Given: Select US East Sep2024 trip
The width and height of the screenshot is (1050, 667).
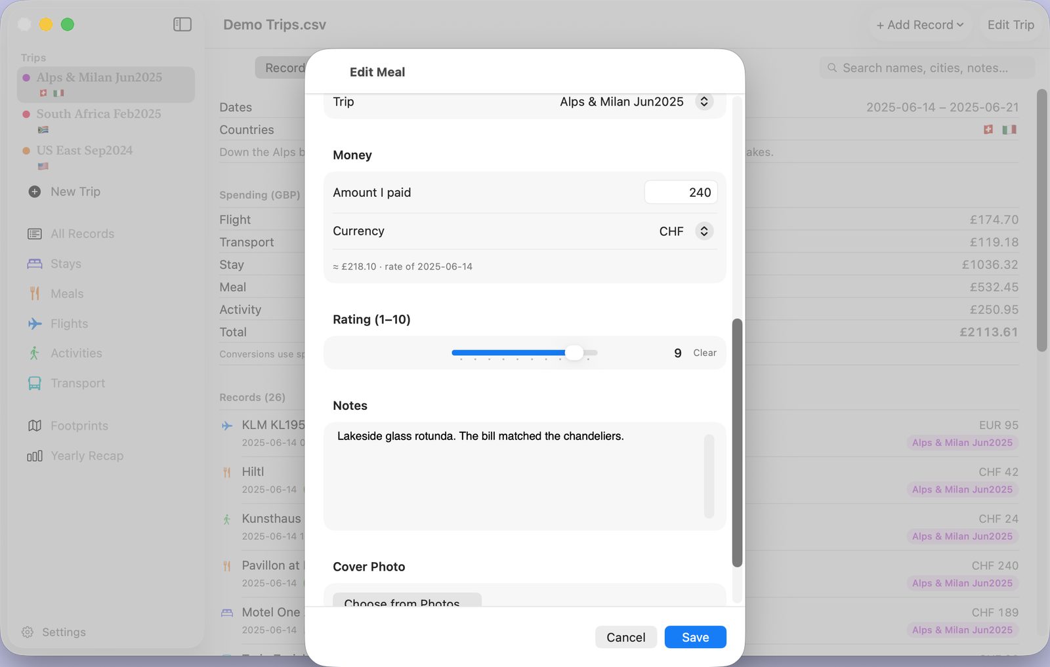Looking at the screenshot, I should point(106,157).
